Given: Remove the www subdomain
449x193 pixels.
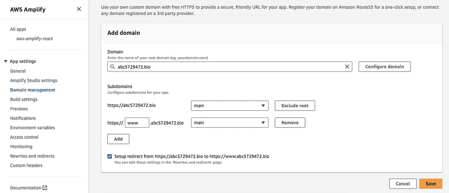Looking at the screenshot, I should [x=290, y=123].
